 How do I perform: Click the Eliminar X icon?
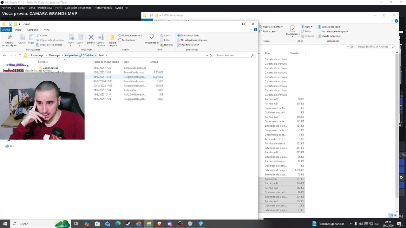tap(91, 37)
